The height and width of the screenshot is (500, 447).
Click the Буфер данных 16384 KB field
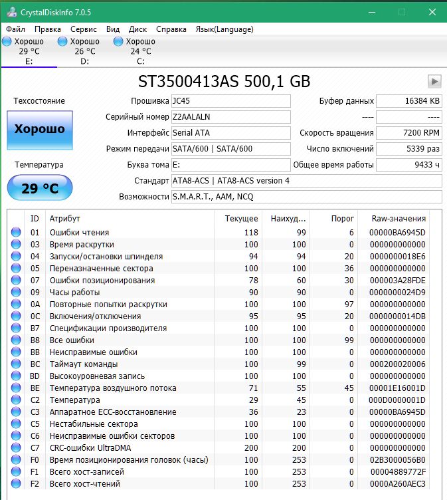point(409,101)
